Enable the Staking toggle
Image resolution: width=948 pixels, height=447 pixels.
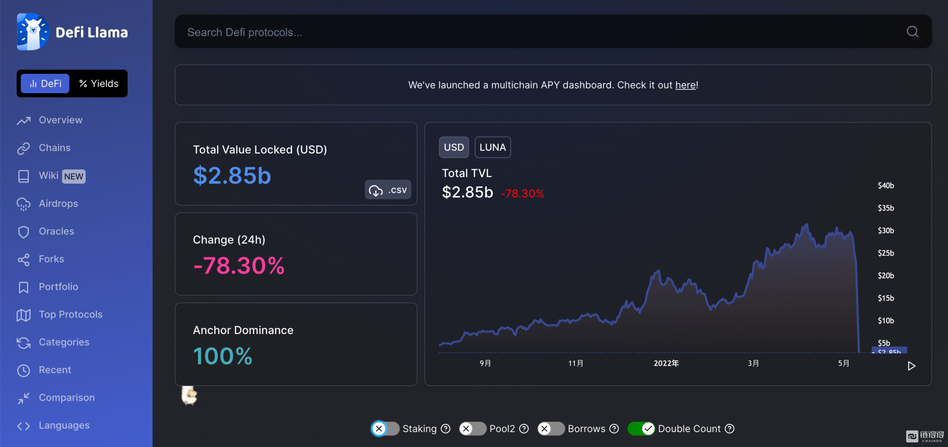pos(385,429)
